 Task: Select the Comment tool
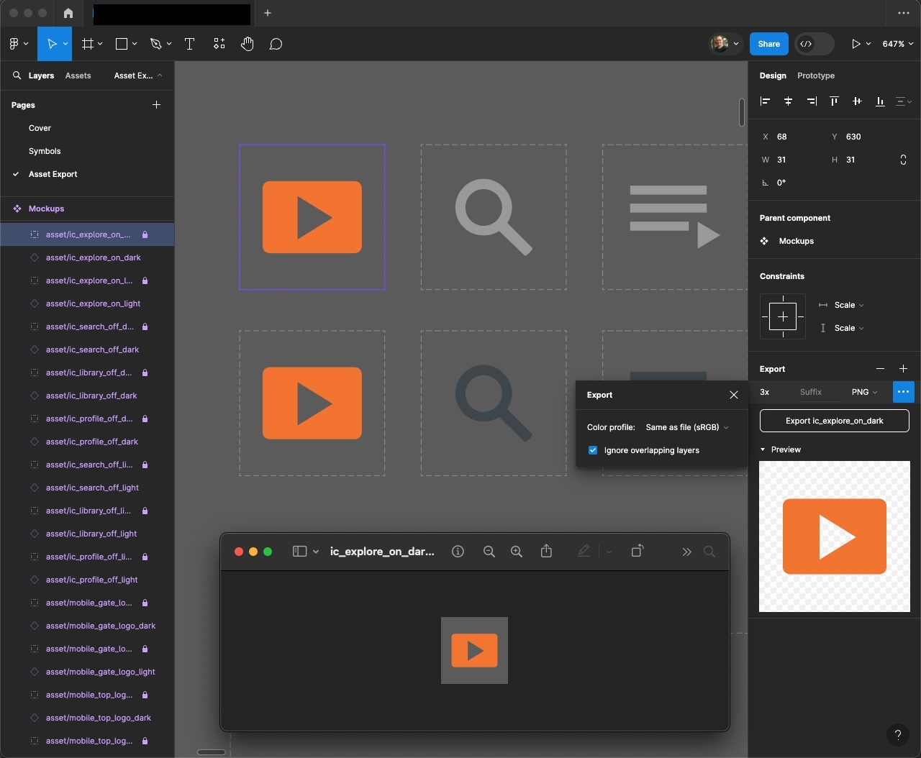click(x=276, y=44)
